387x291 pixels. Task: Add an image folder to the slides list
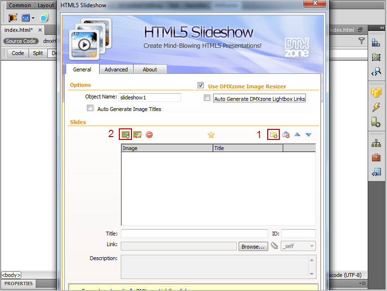[273, 135]
